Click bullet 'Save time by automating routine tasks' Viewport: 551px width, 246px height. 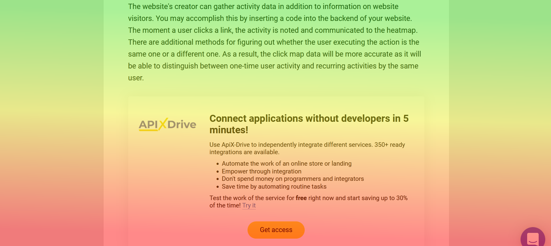[274, 187]
